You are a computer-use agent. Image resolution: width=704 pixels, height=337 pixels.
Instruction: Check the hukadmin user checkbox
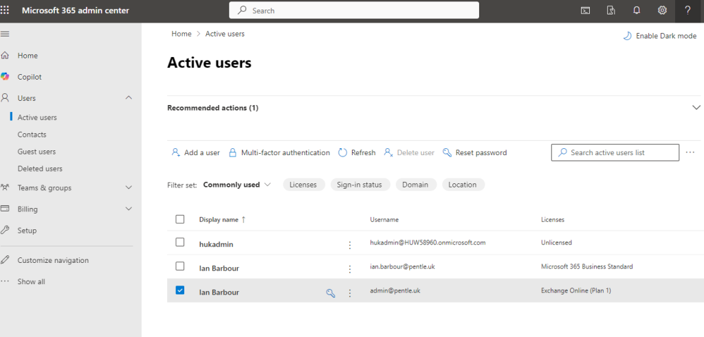(180, 242)
